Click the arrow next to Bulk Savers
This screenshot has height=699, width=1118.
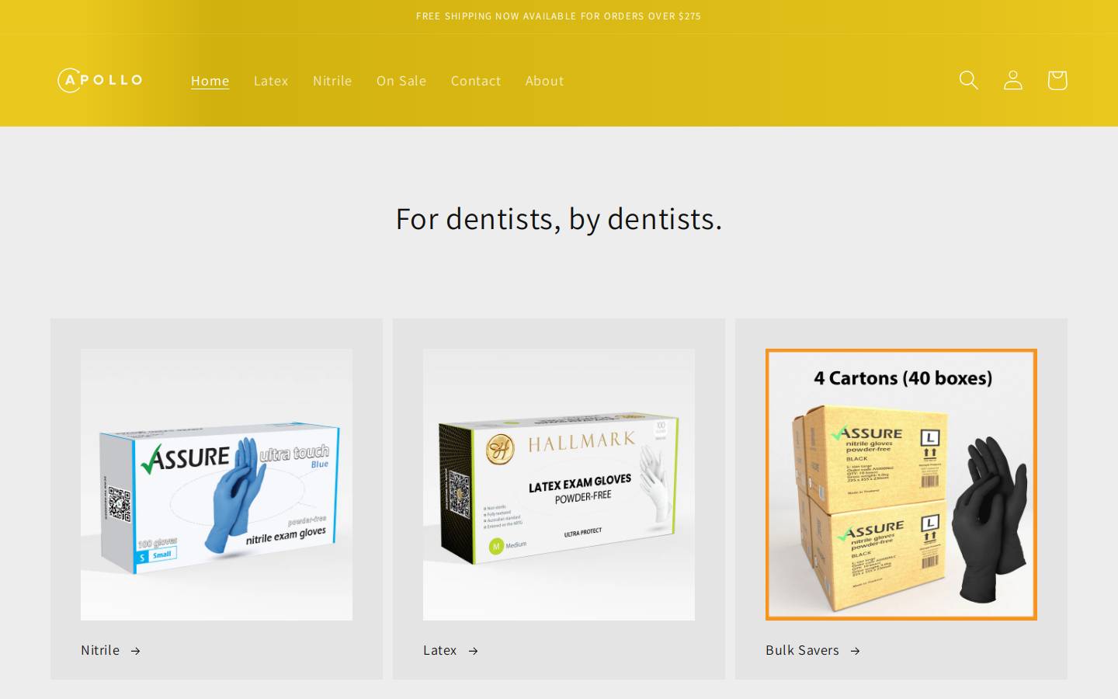click(855, 651)
